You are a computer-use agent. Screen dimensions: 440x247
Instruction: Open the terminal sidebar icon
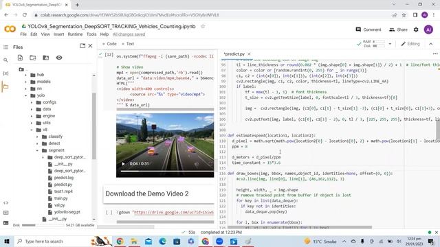[5, 223]
